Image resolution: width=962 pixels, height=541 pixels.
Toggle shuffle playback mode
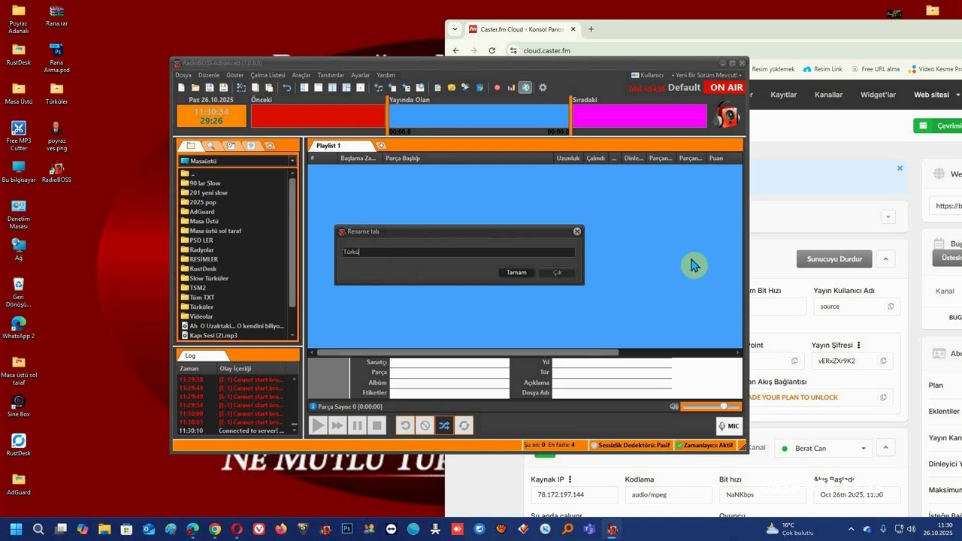[444, 426]
